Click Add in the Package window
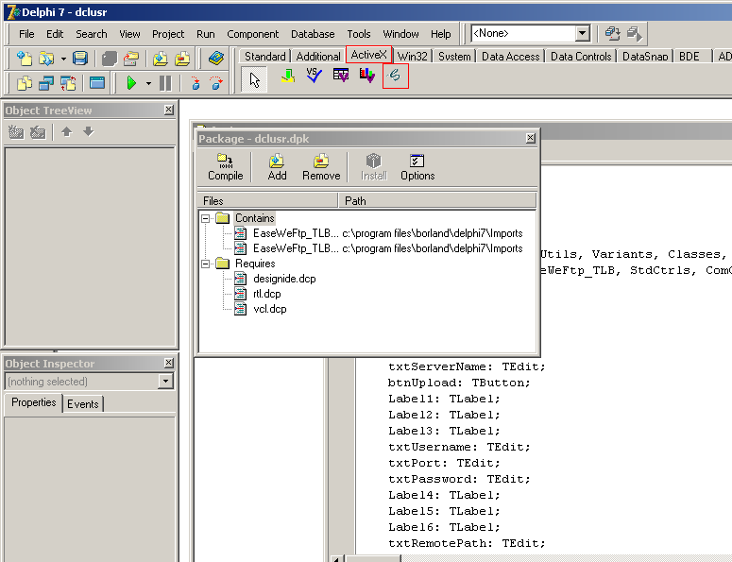Screen dimensions: 732x562 (x=277, y=167)
